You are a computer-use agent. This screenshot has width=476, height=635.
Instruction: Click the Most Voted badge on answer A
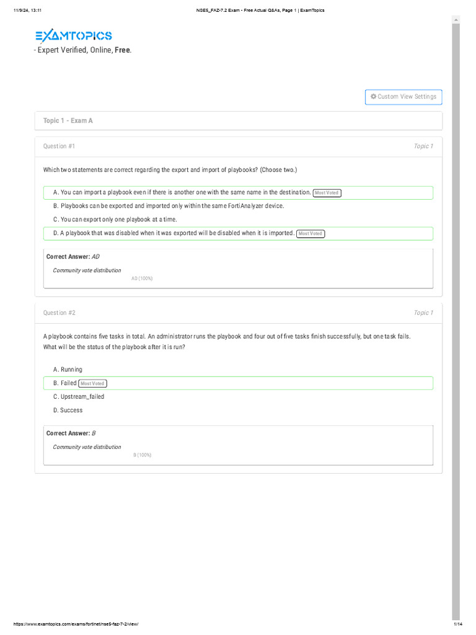327,193
